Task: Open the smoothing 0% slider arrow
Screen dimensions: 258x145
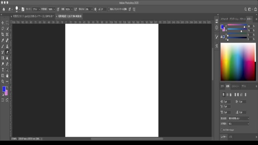Action: pos(92,9)
